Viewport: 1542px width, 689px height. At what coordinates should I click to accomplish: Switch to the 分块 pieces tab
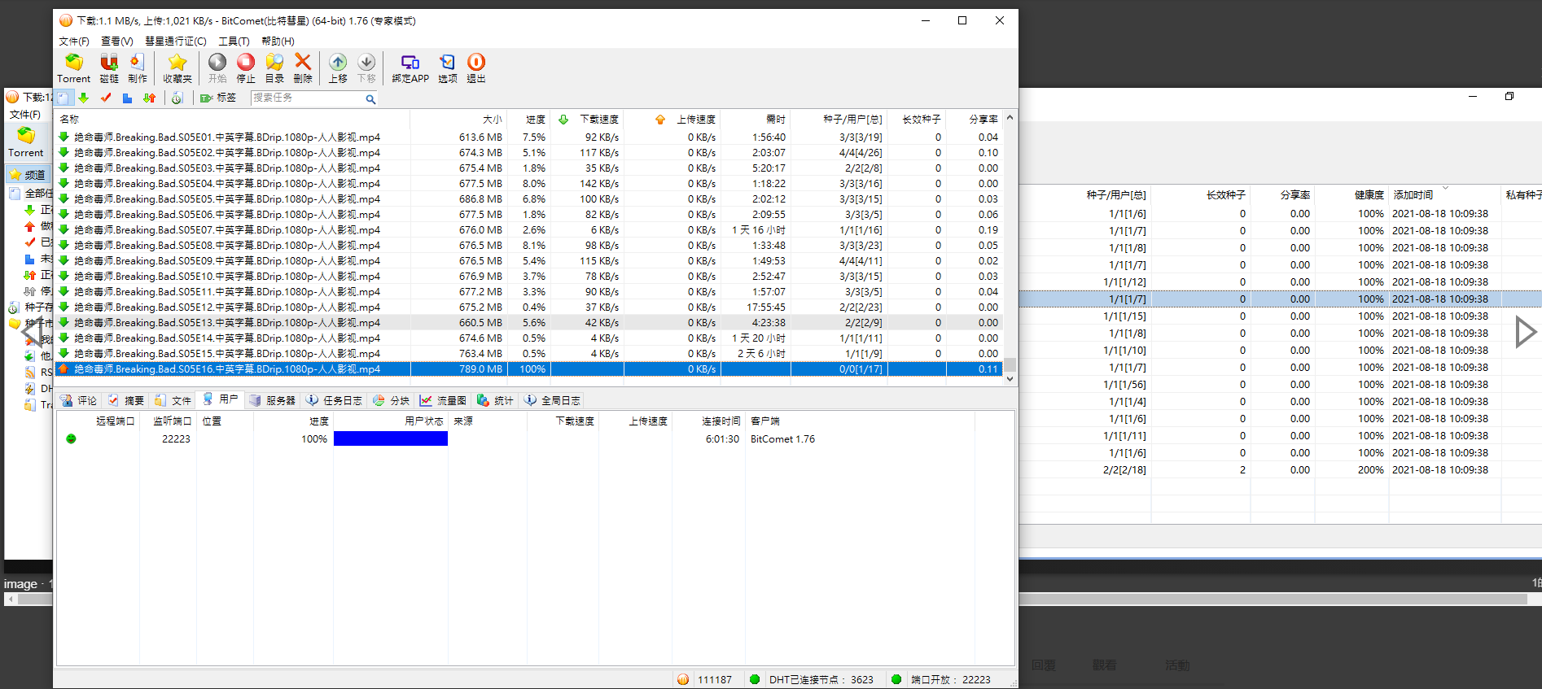(x=392, y=400)
